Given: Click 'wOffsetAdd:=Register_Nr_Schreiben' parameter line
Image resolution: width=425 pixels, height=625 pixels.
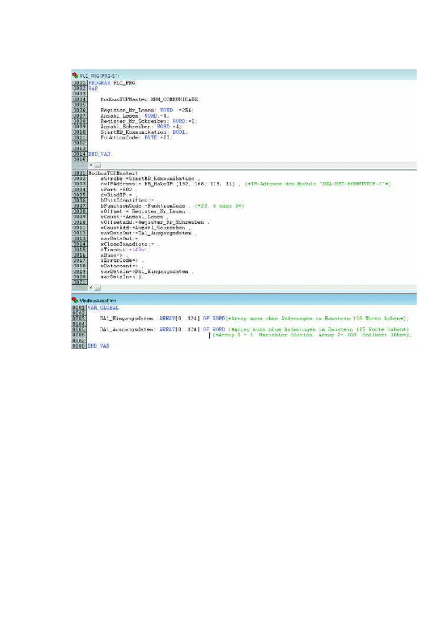Looking at the screenshot, I should [155, 222].
